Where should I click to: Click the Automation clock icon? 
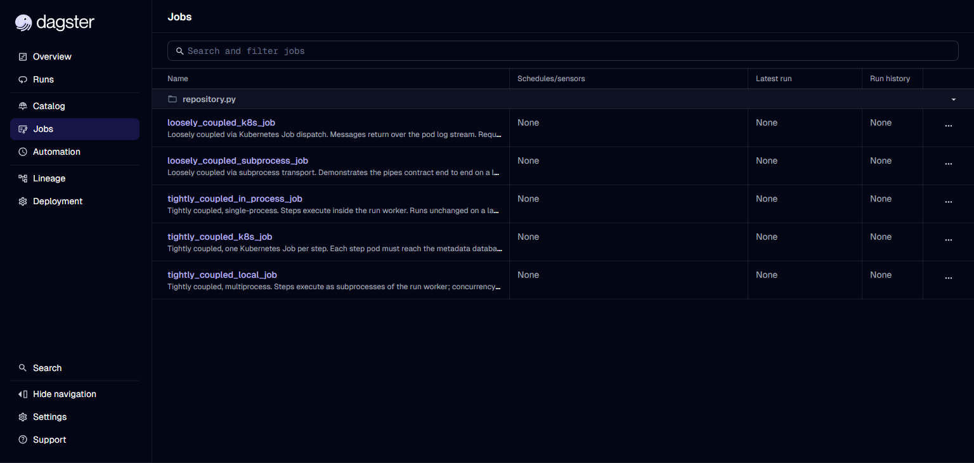pos(23,152)
